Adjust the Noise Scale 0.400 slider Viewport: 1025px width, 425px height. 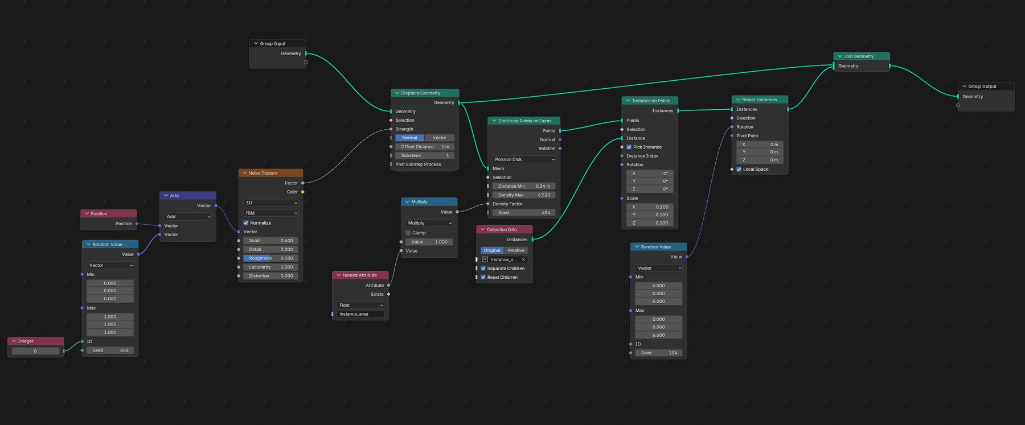click(x=271, y=241)
